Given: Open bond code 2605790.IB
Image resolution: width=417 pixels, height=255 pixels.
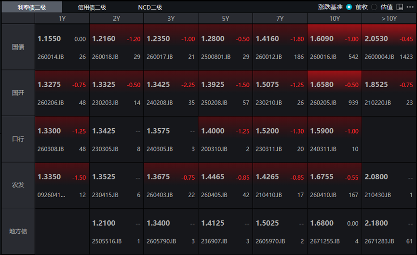Looking at the screenshot, I should pyautogui.click(x=161, y=242).
